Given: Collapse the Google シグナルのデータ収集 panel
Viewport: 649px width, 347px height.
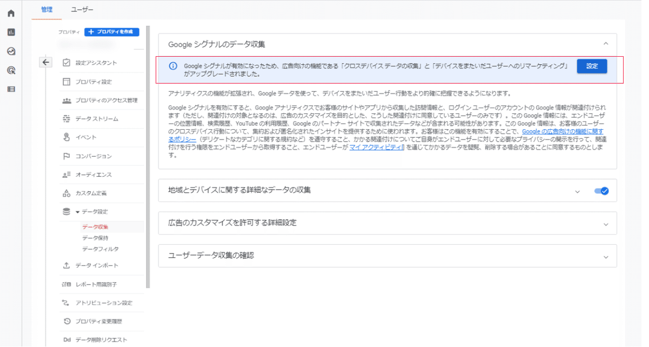Looking at the screenshot, I should 606,44.
